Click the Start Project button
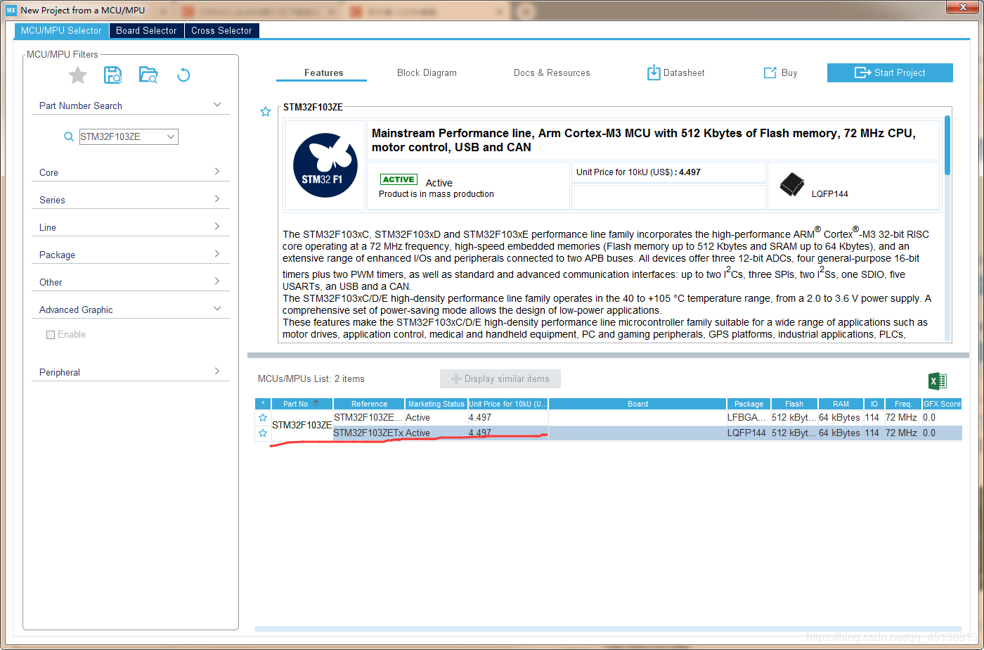This screenshot has height=650, width=984. pos(890,72)
